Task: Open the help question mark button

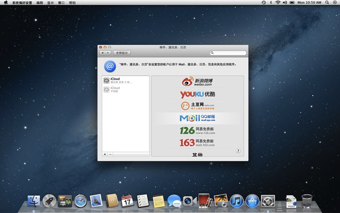Action: (x=238, y=151)
